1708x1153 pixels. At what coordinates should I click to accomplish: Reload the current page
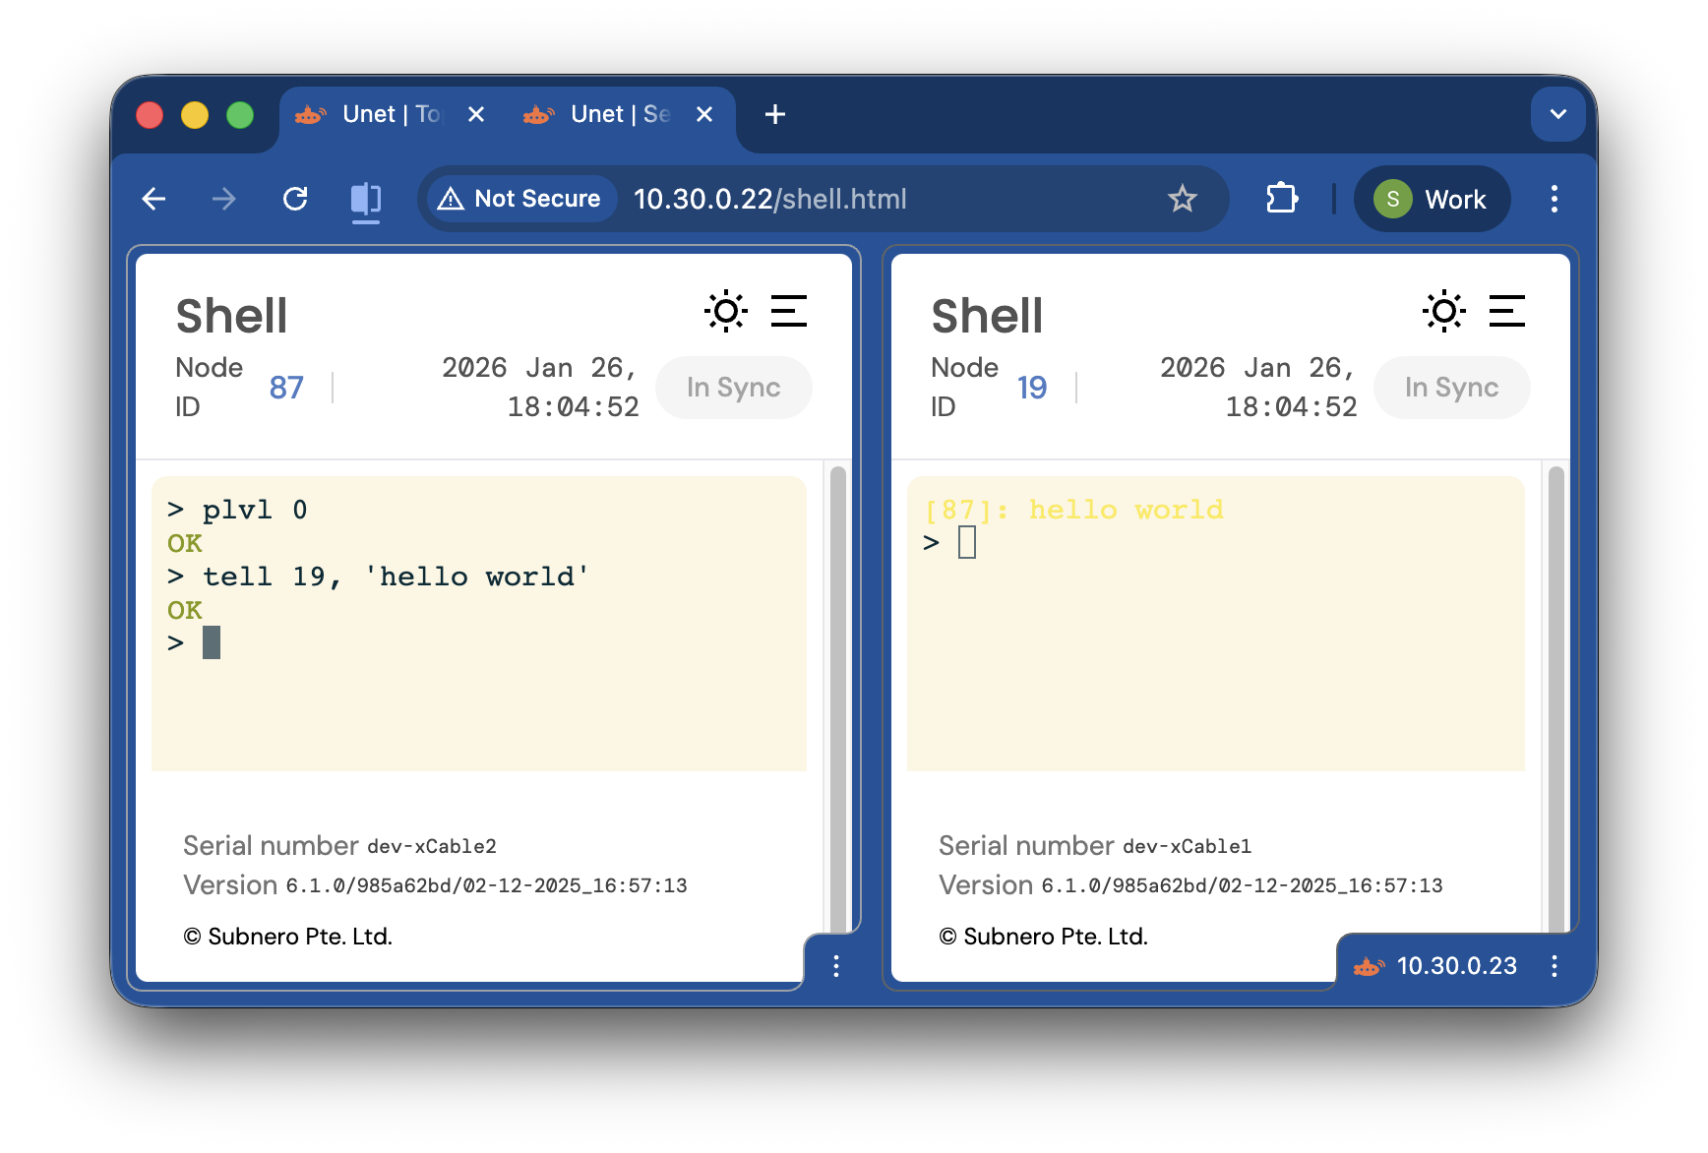[x=295, y=200]
